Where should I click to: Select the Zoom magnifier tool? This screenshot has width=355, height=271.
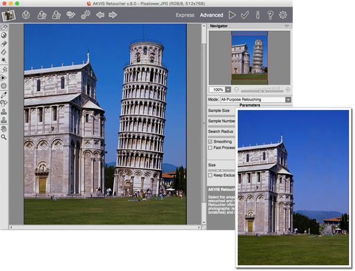point(4,137)
